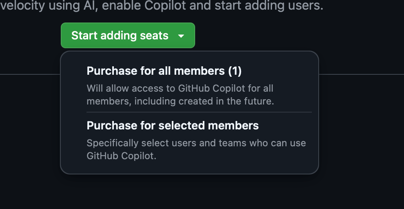Pick the all members purchase heading
Image resolution: width=404 pixels, height=209 pixels.
164,71
